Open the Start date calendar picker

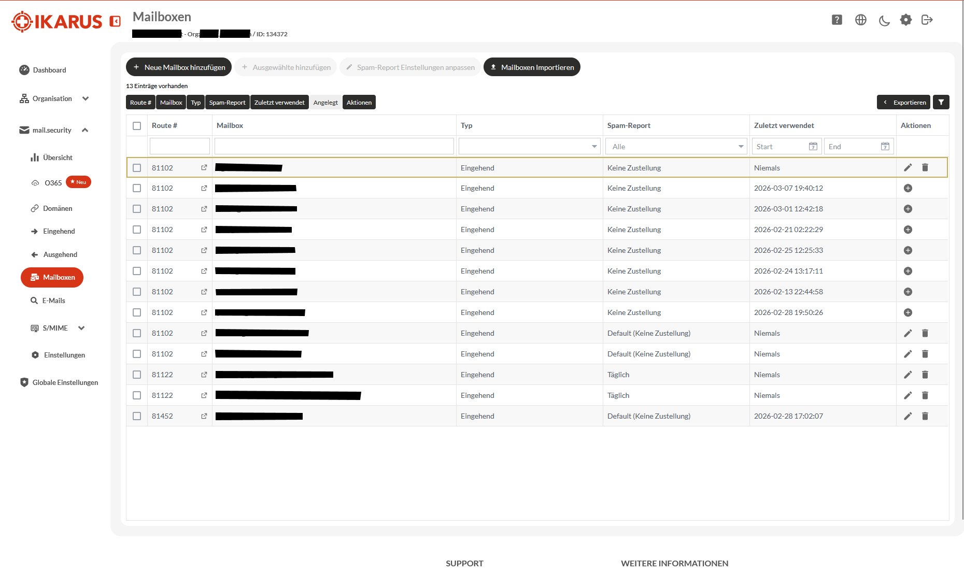coord(813,146)
